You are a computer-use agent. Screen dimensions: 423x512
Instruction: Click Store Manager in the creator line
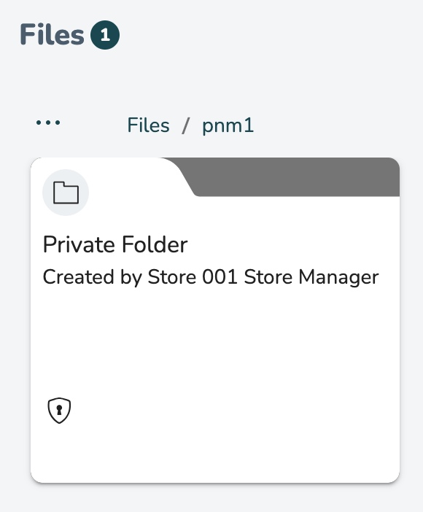point(311,277)
